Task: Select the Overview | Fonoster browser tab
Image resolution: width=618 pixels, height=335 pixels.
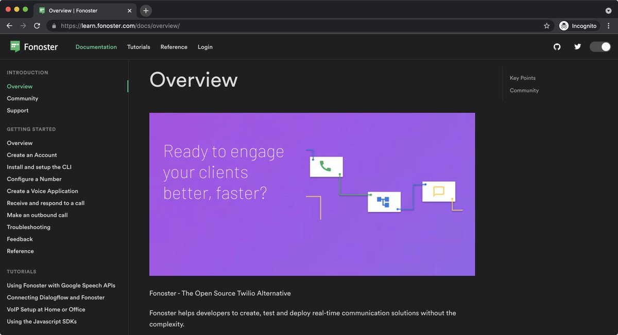Action: click(x=85, y=10)
